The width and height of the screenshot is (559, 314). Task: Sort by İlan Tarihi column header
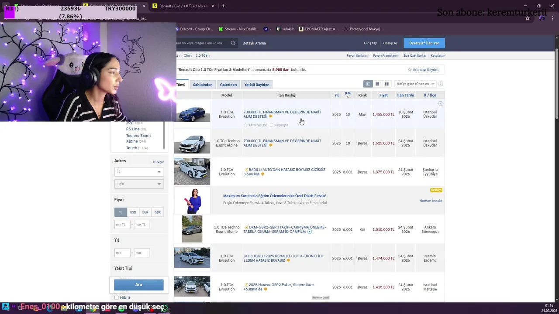(406, 95)
